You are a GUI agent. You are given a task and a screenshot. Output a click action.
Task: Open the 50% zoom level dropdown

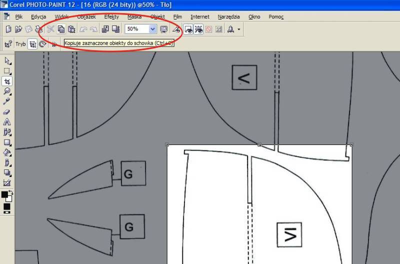152,29
